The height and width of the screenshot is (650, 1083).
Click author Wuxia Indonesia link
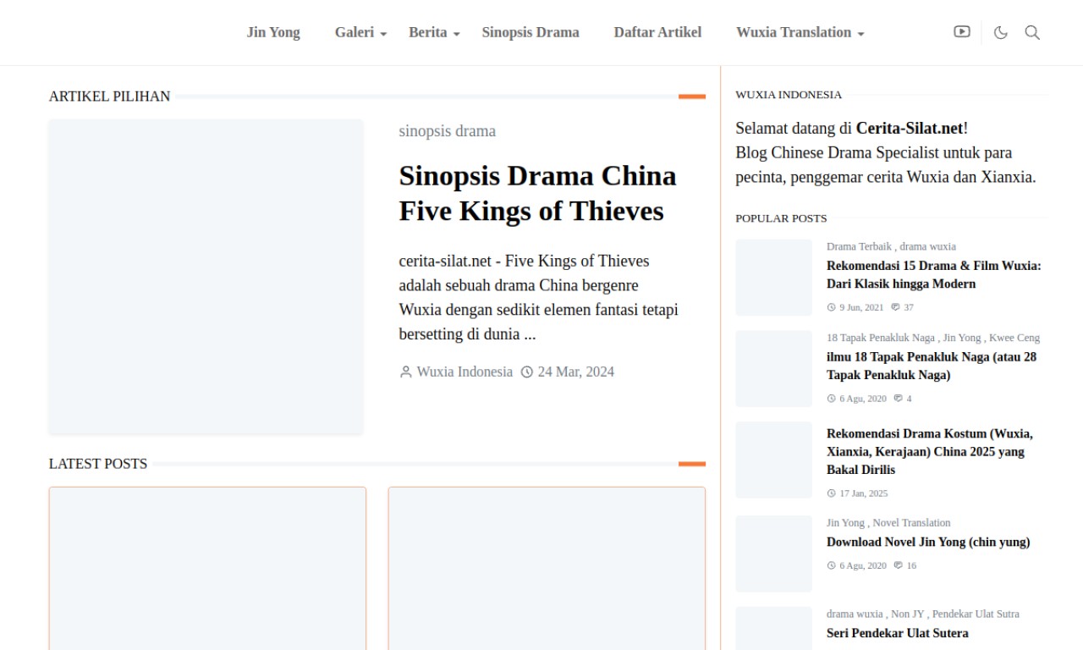tap(465, 372)
